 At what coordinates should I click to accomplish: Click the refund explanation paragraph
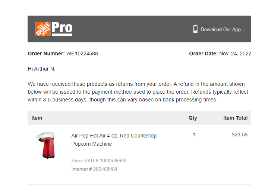[x=138, y=92]
